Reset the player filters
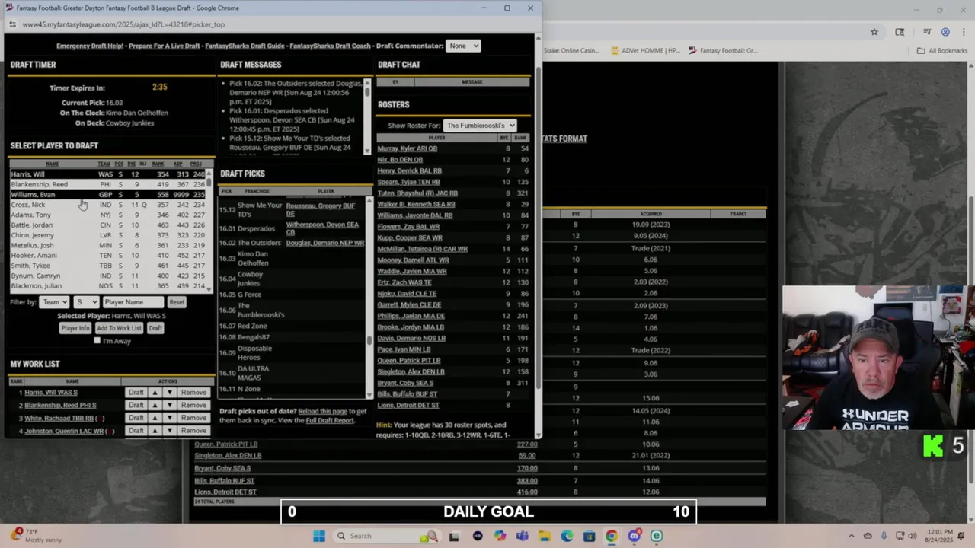The width and height of the screenshot is (975, 548). pos(177,302)
